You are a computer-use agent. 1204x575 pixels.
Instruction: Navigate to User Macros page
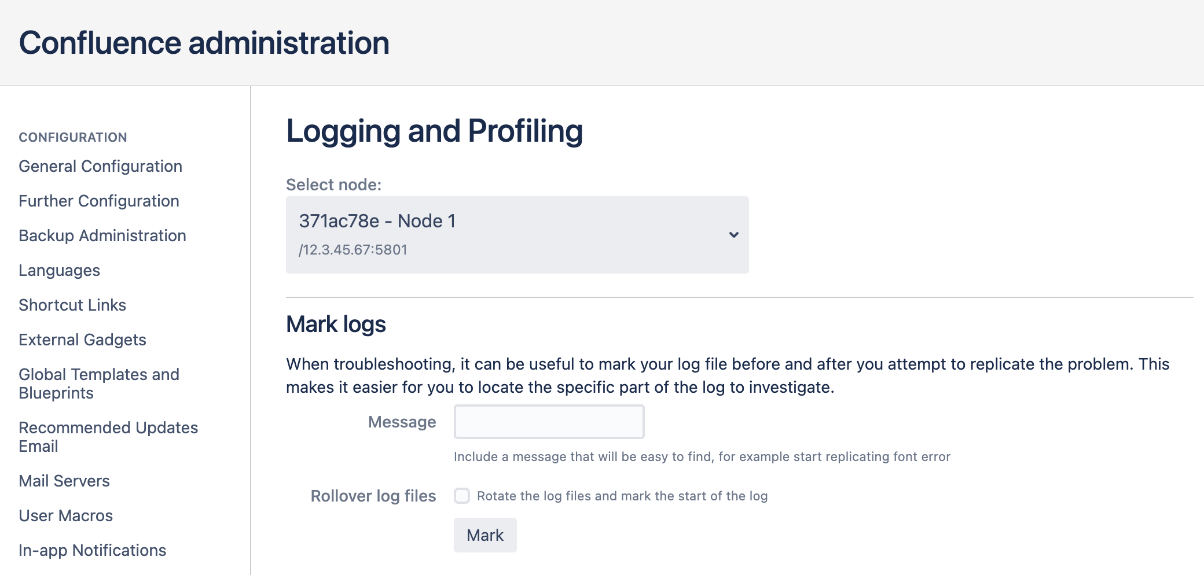(65, 516)
